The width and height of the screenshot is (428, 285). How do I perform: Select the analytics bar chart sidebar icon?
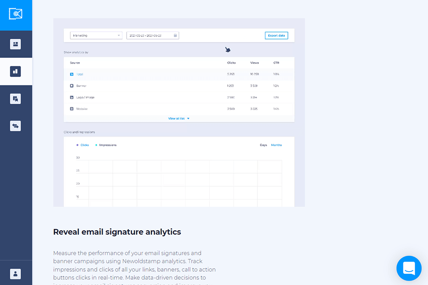[x=16, y=71]
